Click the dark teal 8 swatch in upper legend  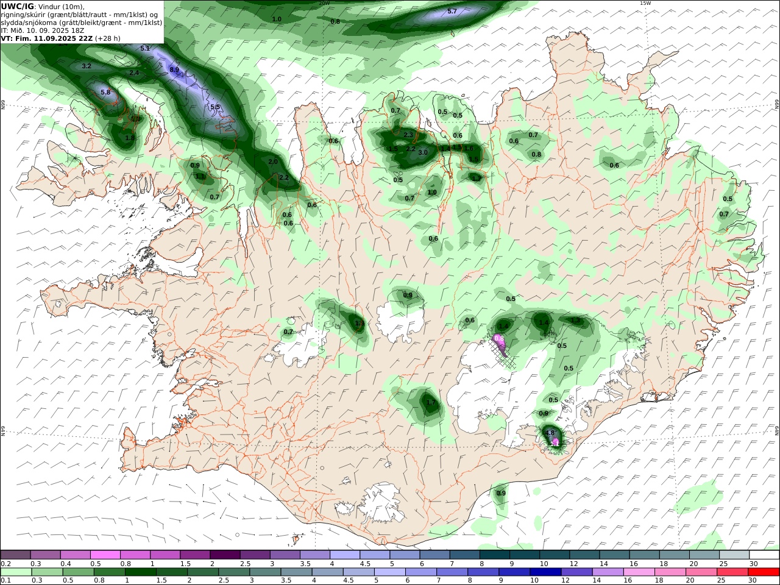coord(494,555)
